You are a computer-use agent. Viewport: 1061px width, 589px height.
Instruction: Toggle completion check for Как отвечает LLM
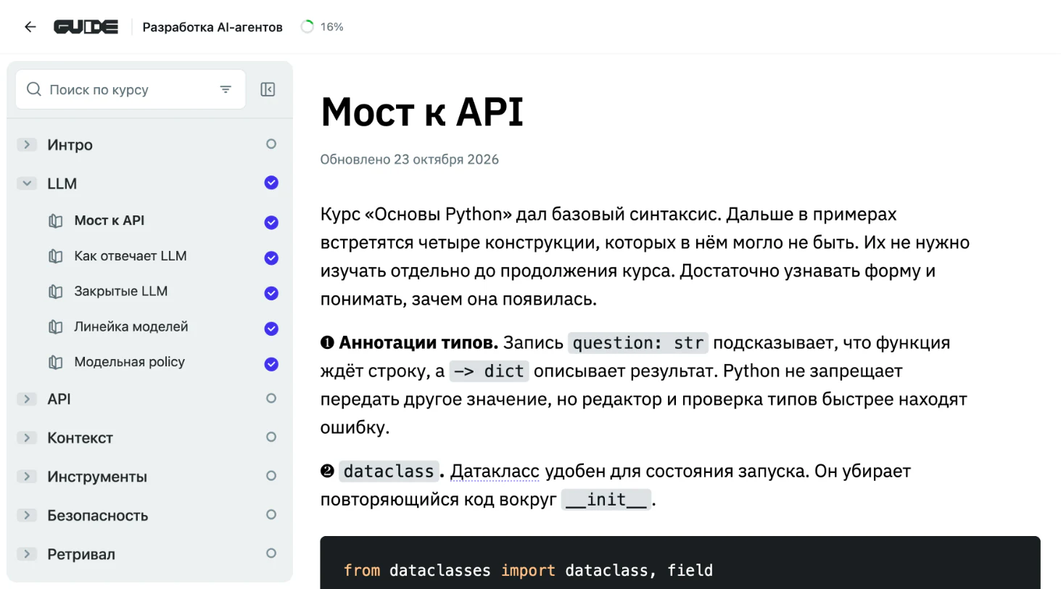tap(271, 258)
